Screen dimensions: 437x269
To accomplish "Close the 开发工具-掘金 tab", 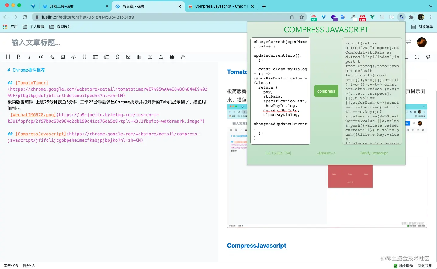I will [107, 6].
